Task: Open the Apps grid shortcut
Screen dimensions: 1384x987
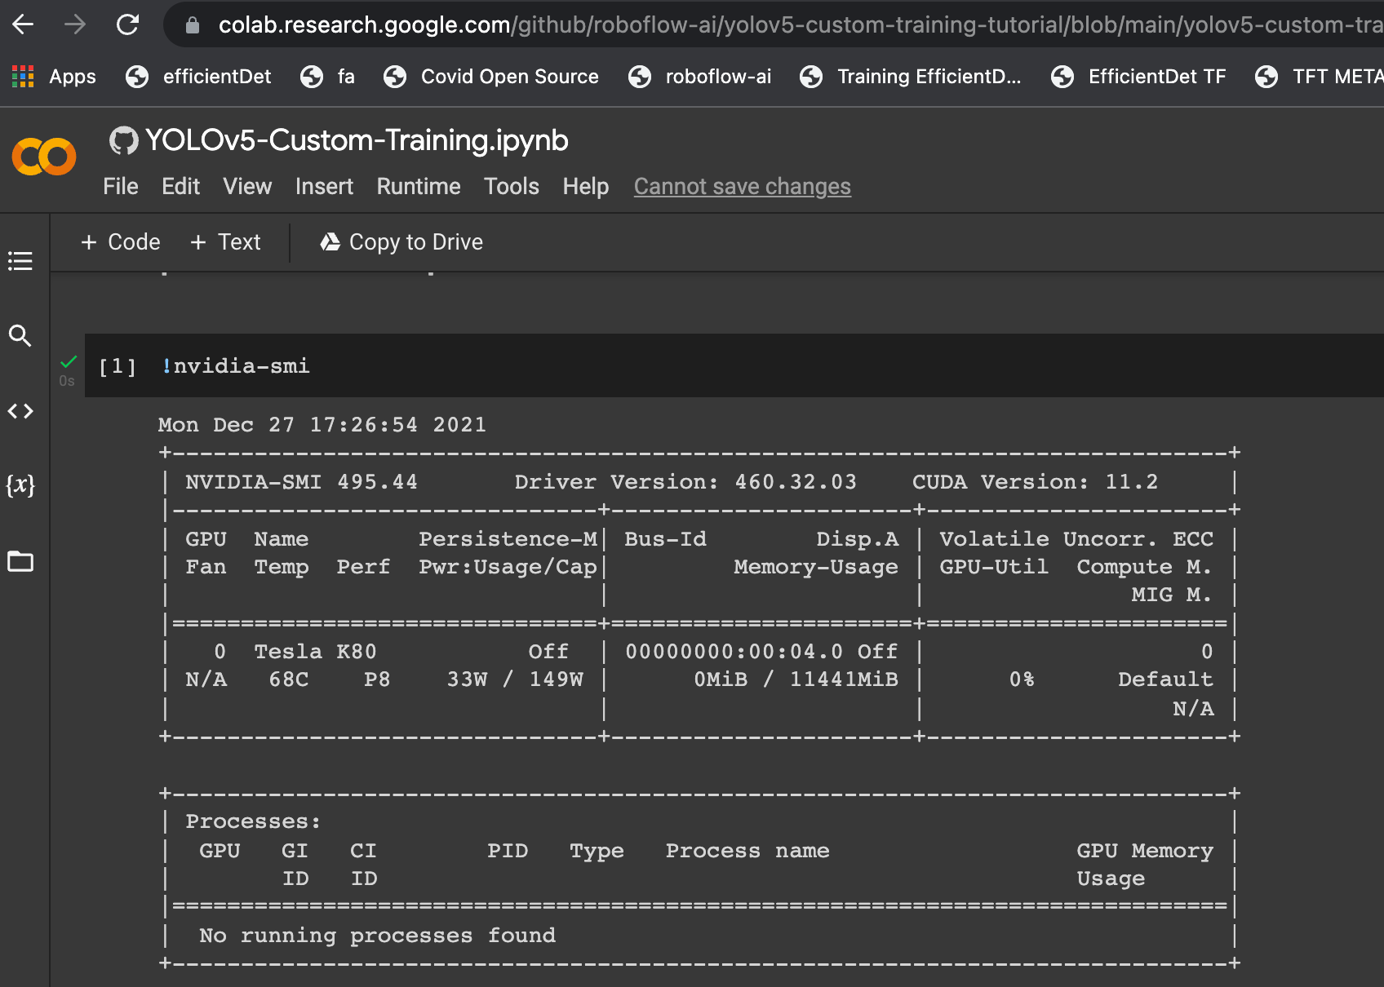Action: [x=54, y=77]
